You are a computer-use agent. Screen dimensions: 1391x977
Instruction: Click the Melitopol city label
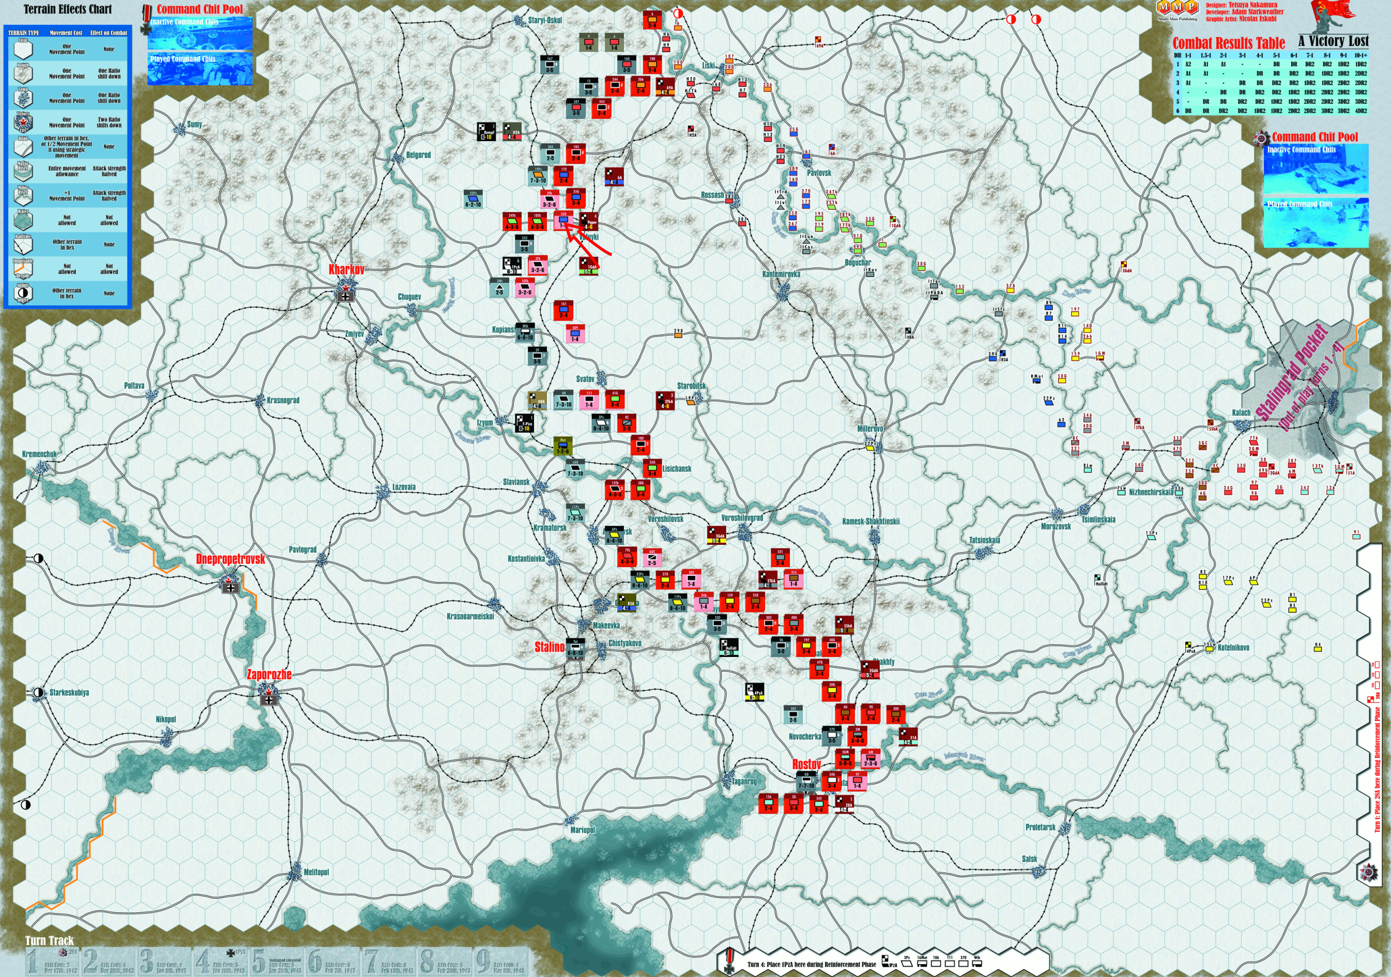coord(316,872)
